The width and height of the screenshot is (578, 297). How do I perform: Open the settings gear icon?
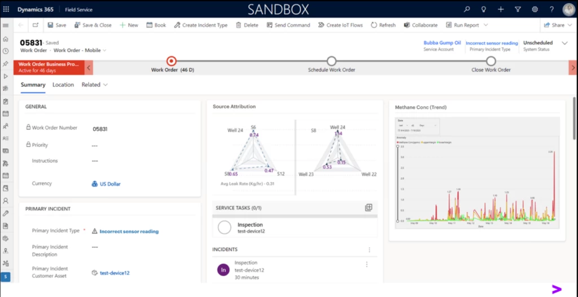click(535, 9)
